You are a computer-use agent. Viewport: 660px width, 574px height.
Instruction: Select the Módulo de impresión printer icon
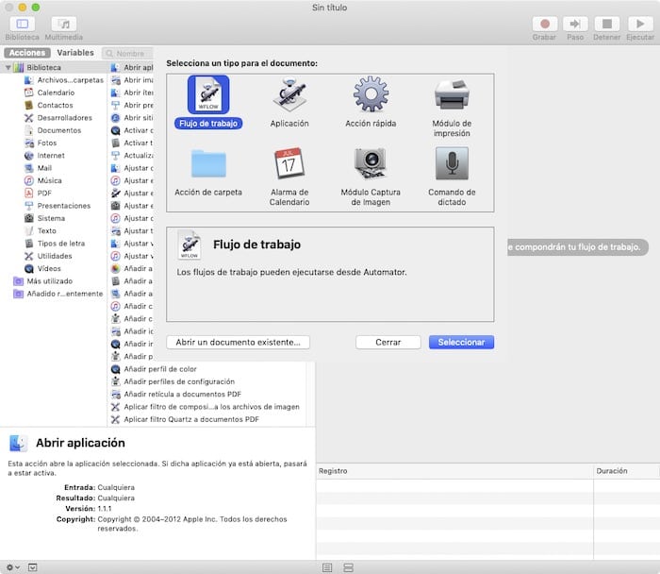point(452,96)
